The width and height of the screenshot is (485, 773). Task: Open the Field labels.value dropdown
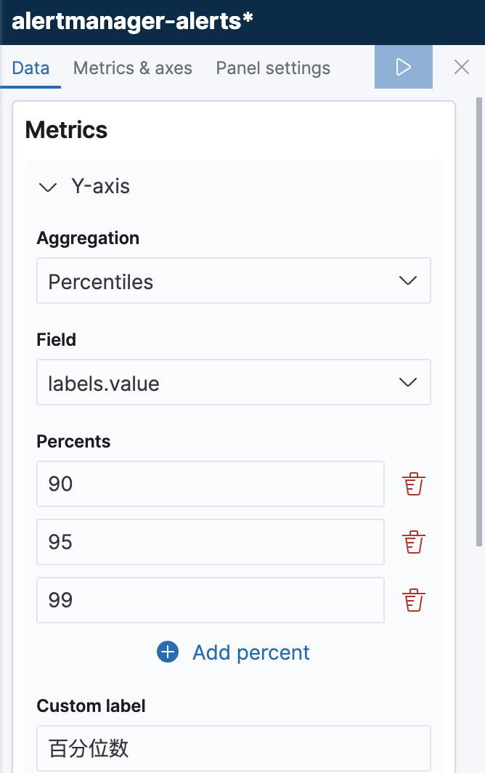(234, 382)
